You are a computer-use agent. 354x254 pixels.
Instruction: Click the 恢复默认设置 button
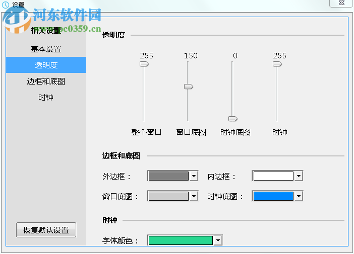pos(46,230)
